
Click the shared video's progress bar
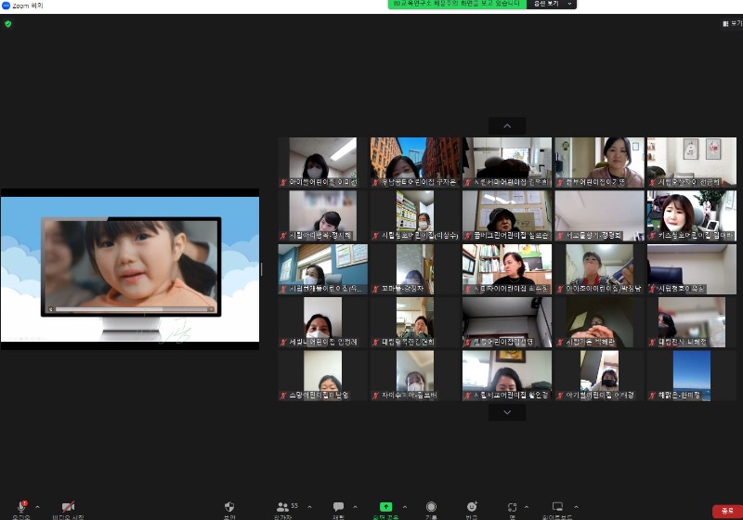(130, 309)
